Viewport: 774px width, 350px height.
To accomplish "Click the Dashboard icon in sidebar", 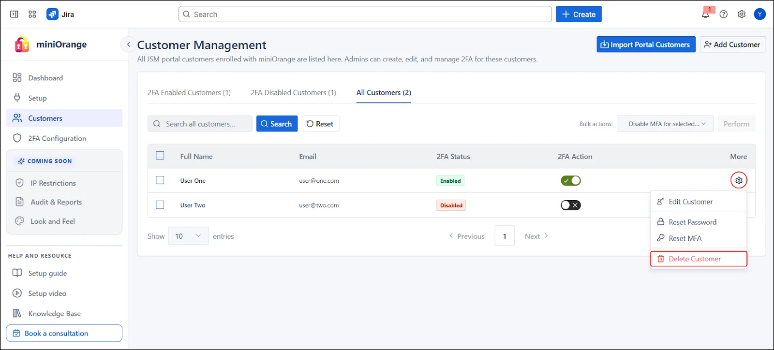I will 17,78.
